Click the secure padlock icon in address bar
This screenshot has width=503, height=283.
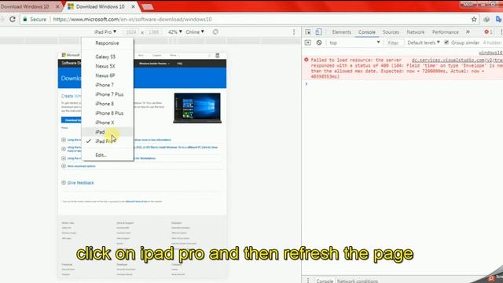(x=25, y=19)
